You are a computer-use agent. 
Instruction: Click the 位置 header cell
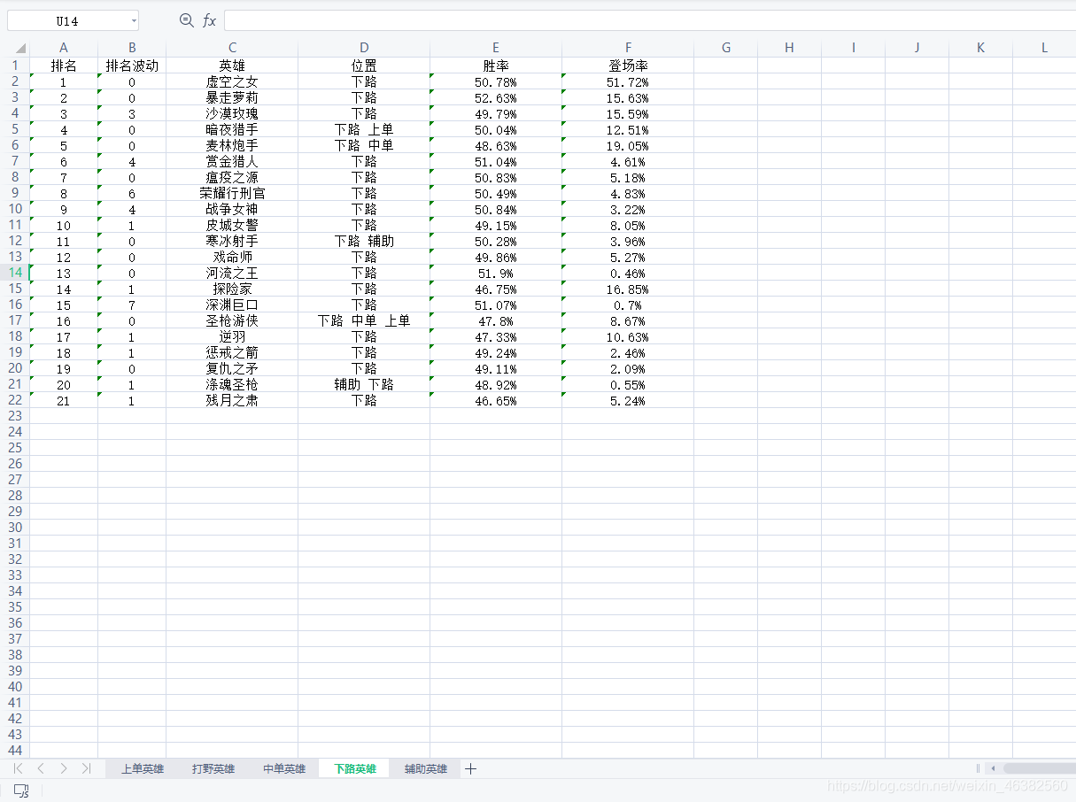coord(364,66)
